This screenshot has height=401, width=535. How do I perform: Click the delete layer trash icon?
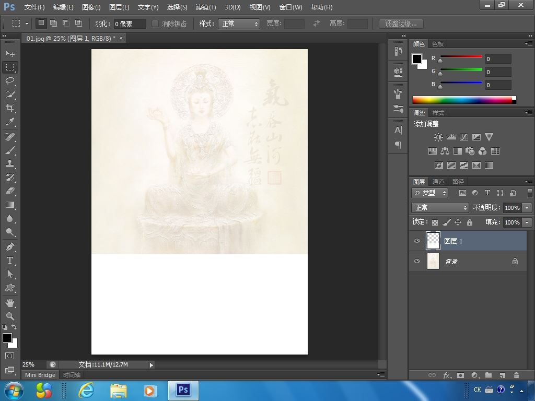[516, 375]
